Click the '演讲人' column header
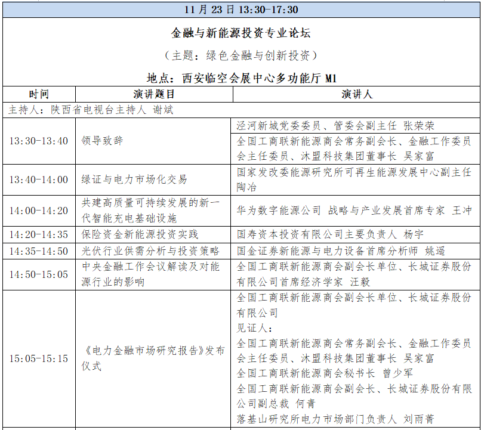This screenshot has width=481, height=430. (356, 94)
